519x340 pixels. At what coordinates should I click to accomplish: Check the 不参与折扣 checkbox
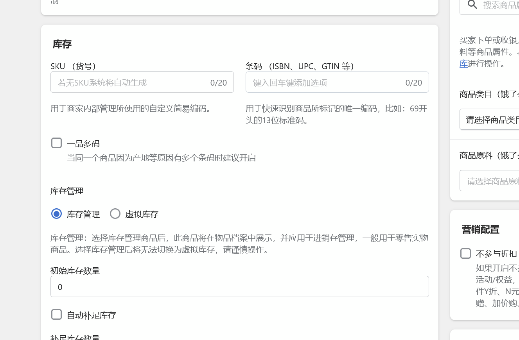coord(465,254)
